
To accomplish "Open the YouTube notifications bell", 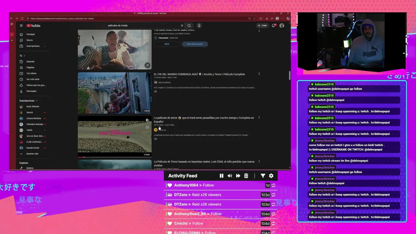I will [274, 25].
